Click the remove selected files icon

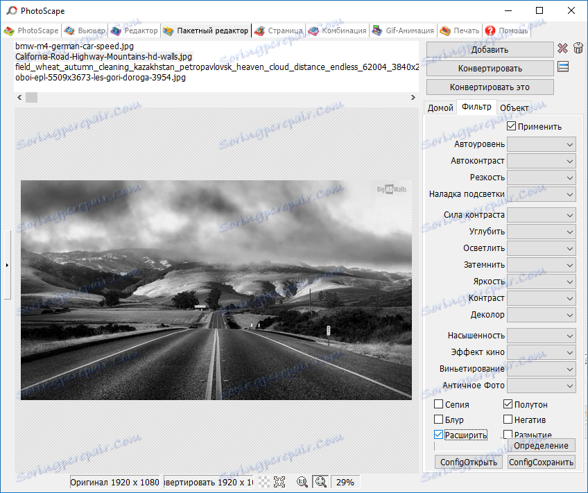pos(562,49)
